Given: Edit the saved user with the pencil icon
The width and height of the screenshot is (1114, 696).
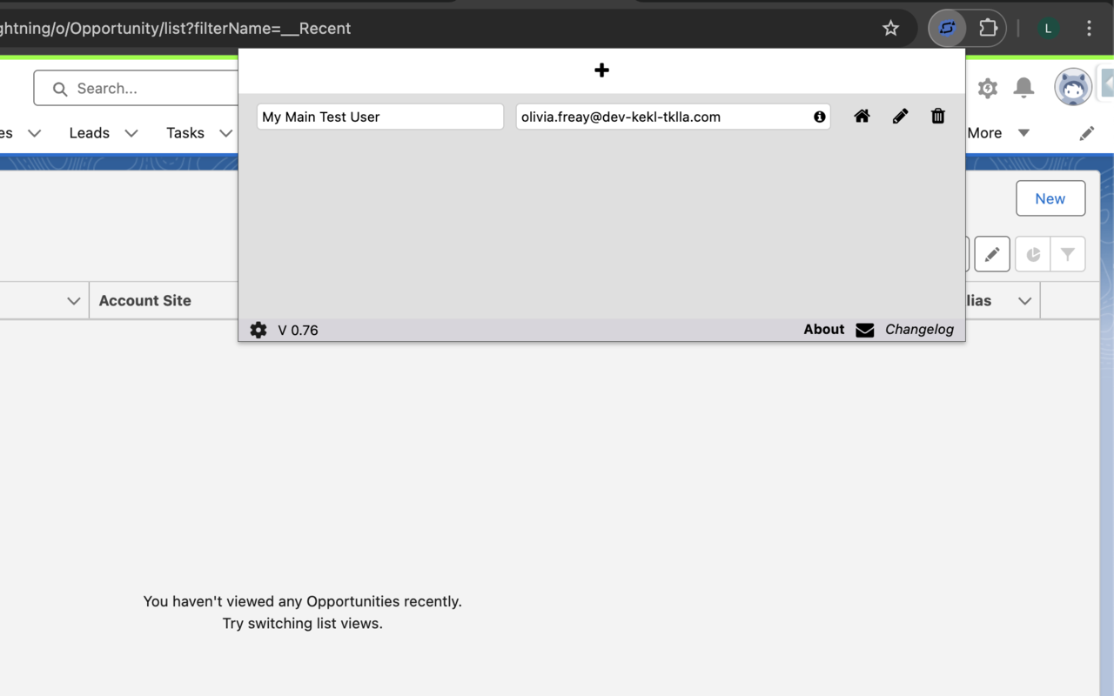Looking at the screenshot, I should point(900,116).
